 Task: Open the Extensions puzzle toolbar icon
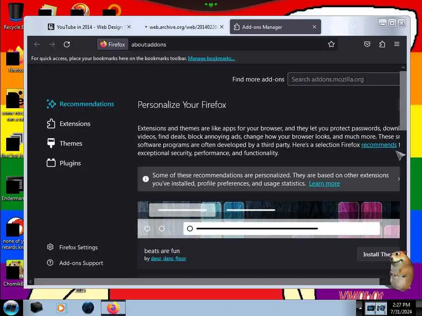(382, 44)
